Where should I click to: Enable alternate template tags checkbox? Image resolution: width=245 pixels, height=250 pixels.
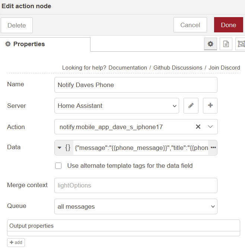pos(58,166)
